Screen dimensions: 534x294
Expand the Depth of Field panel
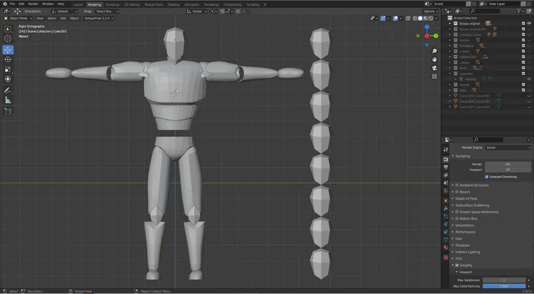point(466,199)
